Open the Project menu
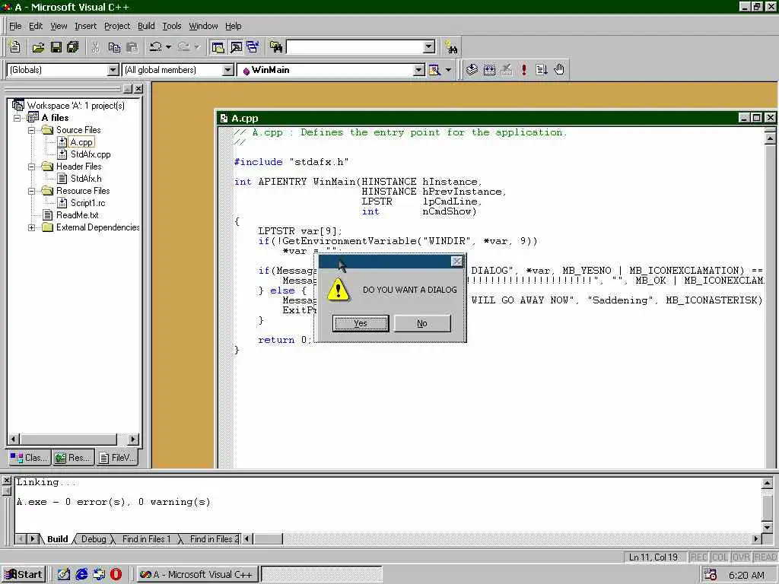 point(116,26)
